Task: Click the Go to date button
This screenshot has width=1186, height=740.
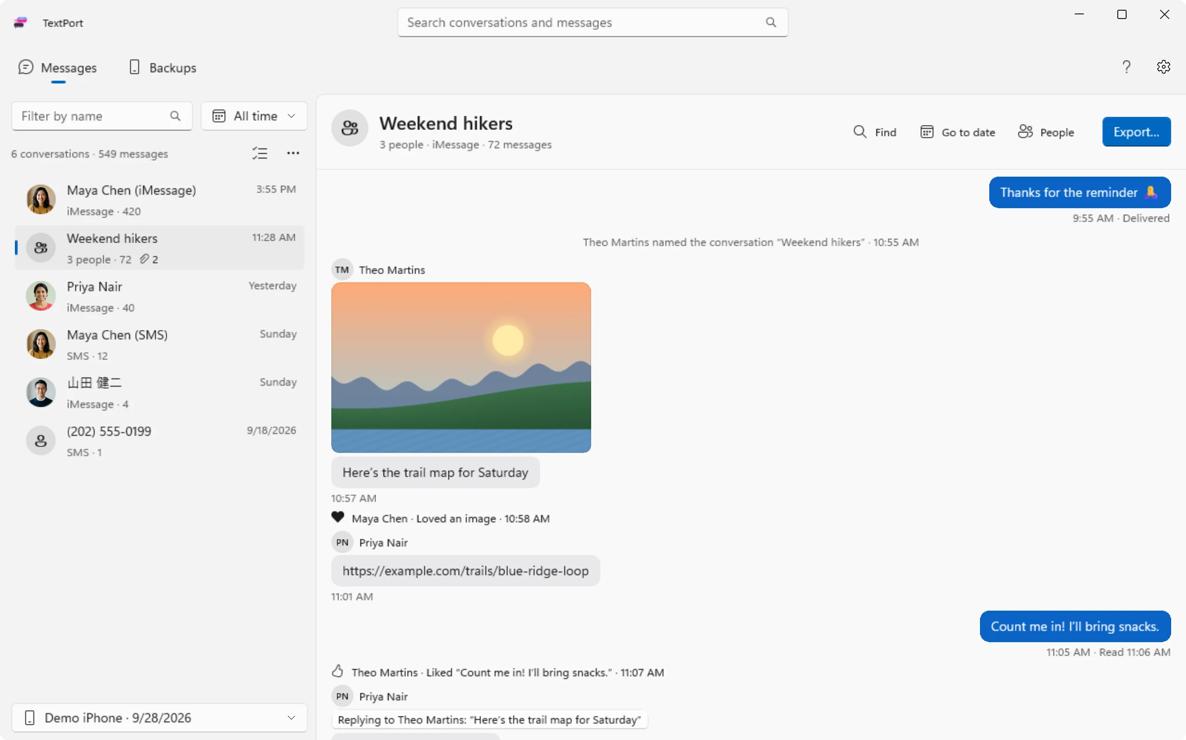Action: (x=957, y=132)
